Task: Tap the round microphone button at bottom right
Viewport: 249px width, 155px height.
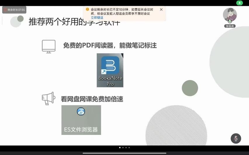Action: click(236, 138)
